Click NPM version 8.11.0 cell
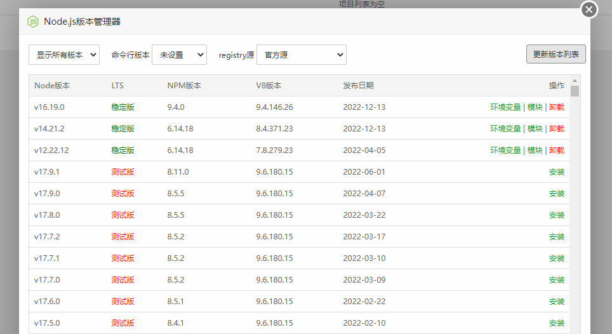The height and width of the screenshot is (334, 612). [x=178, y=171]
